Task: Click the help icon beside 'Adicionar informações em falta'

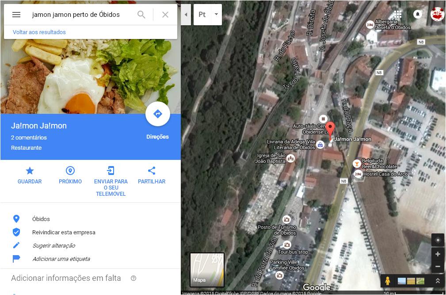Action: click(x=133, y=278)
